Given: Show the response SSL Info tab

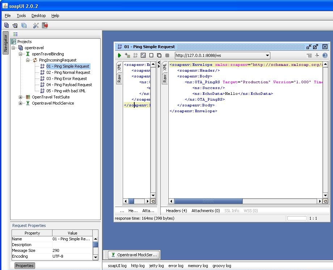Looking at the screenshot, I should coord(232,211).
